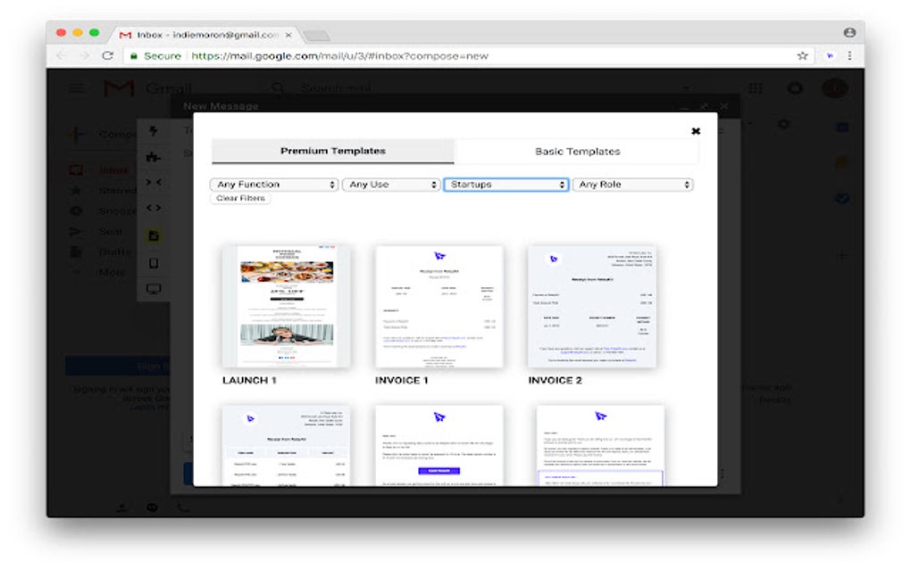Image resolution: width=911 pixels, height=569 pixels.
Task: Open the Sent folder
Action: [x=96, y=231]
